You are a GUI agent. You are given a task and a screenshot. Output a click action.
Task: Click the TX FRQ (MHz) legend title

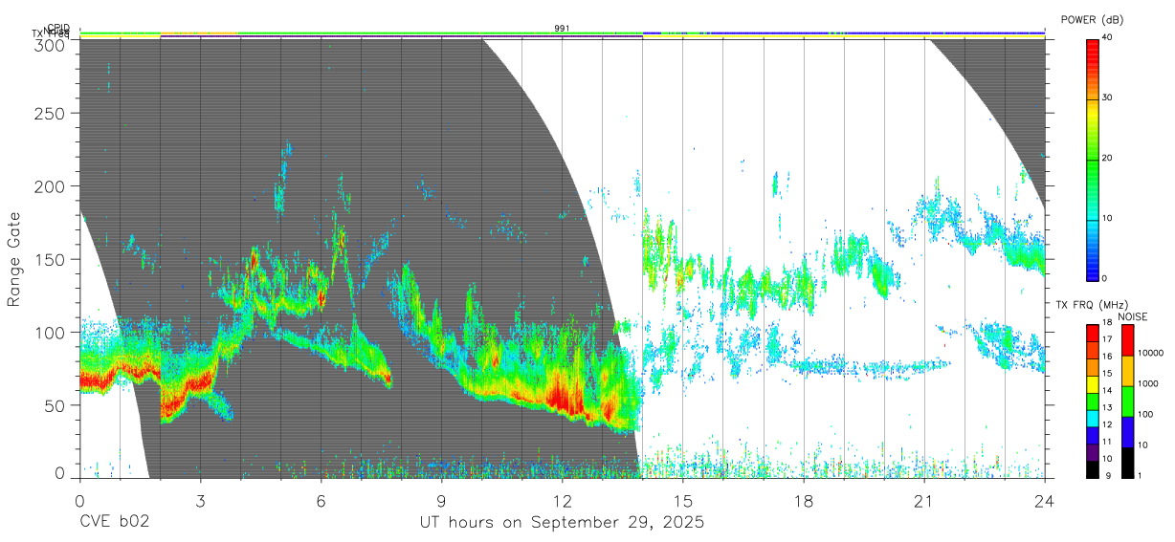tap(1090, 304)
